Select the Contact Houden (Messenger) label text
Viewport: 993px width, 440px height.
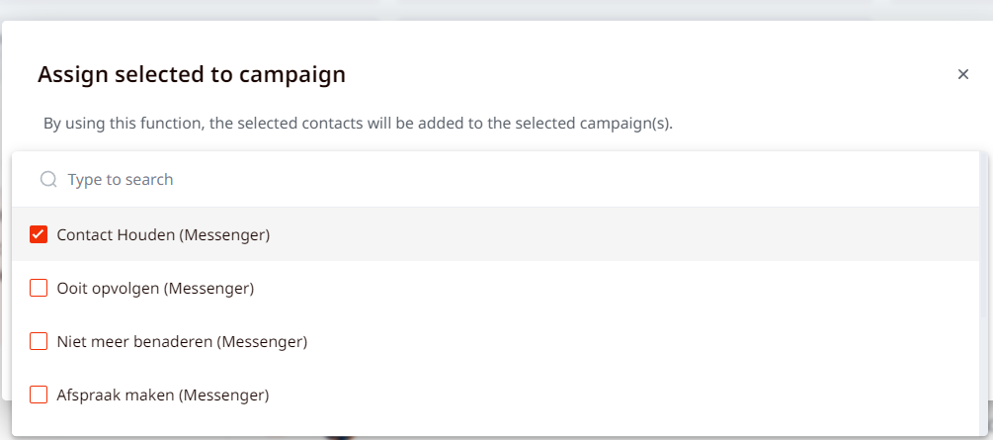click(163, 234)
